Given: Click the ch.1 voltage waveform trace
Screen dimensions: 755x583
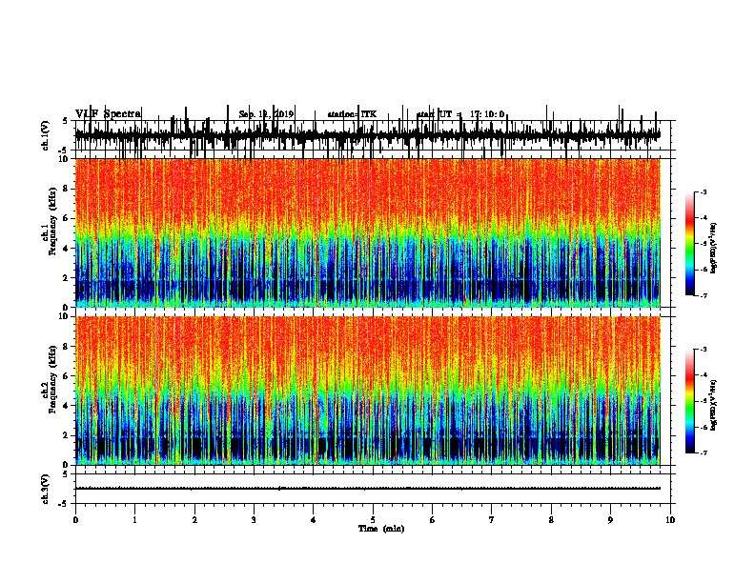Looking at the screenshot, I should [x=367, y=135].
